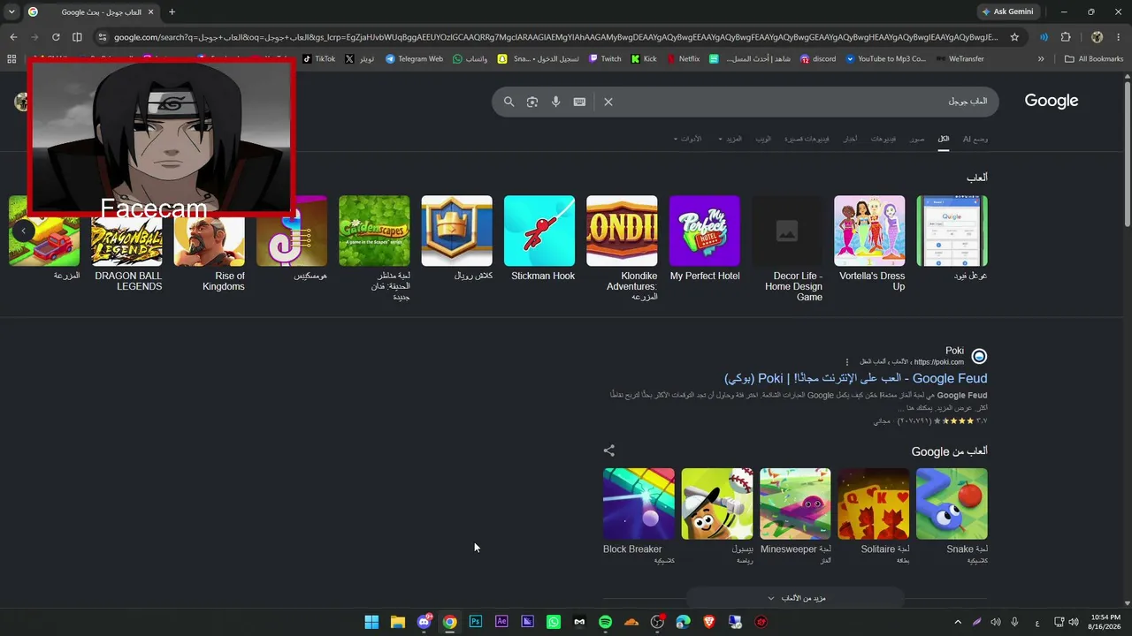Open a new browser tab
Viewport: 1132px width, 636px height.
[x=172, y=11]
